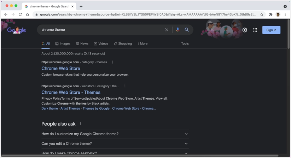Click the tab search arrow in title bar
Viewport: 291px width, 158px height.
coord(285,6)
